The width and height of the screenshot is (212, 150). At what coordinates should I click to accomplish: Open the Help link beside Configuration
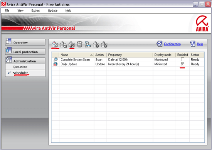200,44
